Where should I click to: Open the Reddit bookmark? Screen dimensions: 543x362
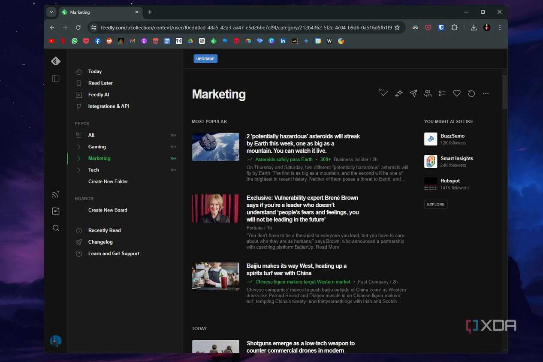109,41
